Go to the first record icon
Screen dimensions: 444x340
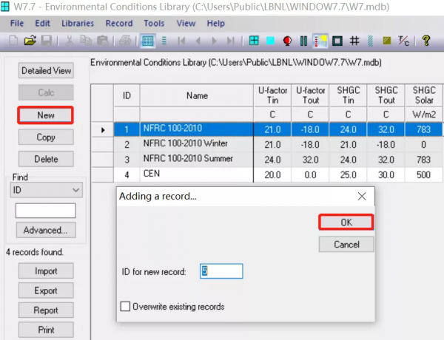click(181, 41)
